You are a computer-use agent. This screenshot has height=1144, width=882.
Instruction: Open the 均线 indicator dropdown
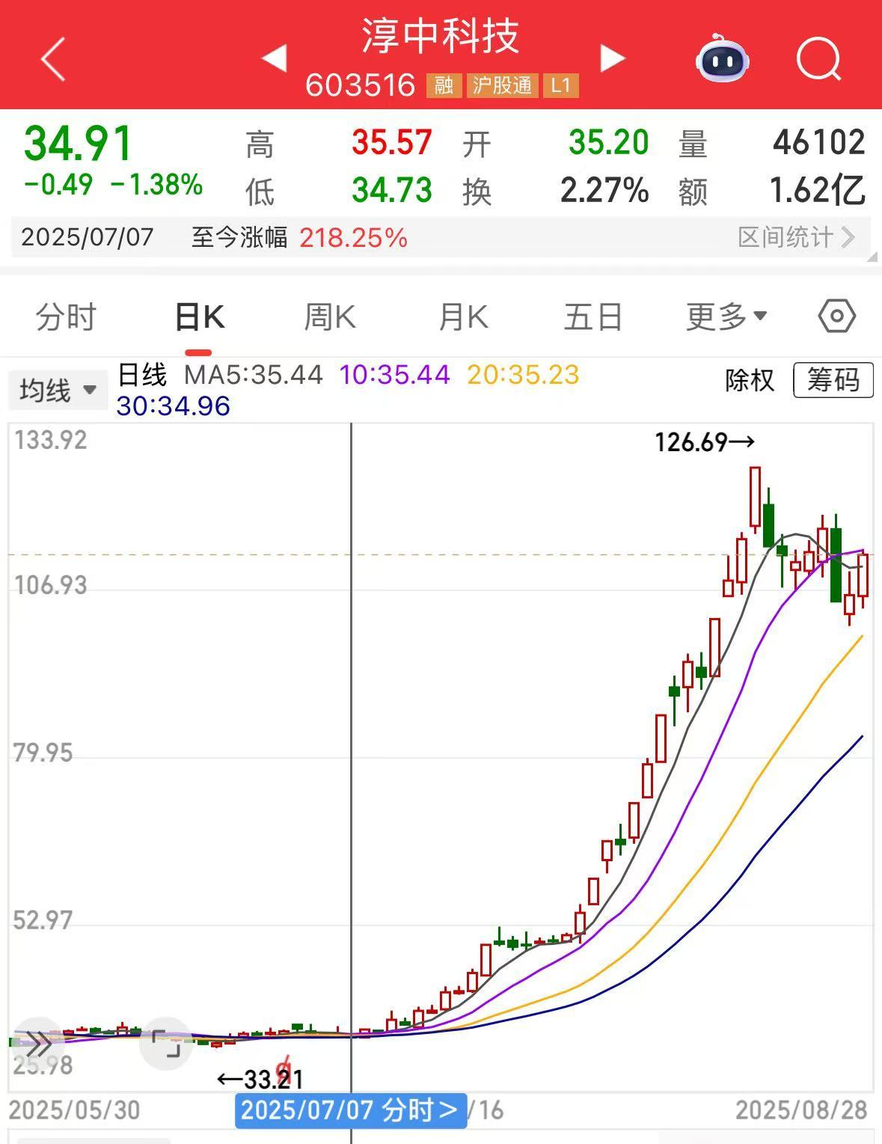pos(58,390)
